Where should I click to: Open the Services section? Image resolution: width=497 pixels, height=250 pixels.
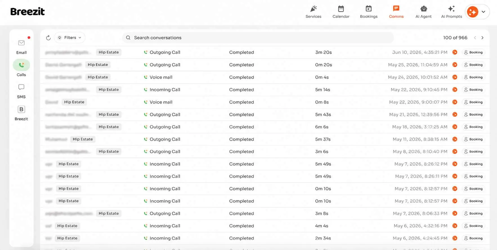point(313,12)
